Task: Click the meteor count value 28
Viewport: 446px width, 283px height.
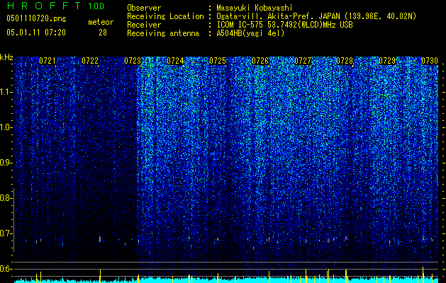Action: pyautogui.click(x=103, y=33)
